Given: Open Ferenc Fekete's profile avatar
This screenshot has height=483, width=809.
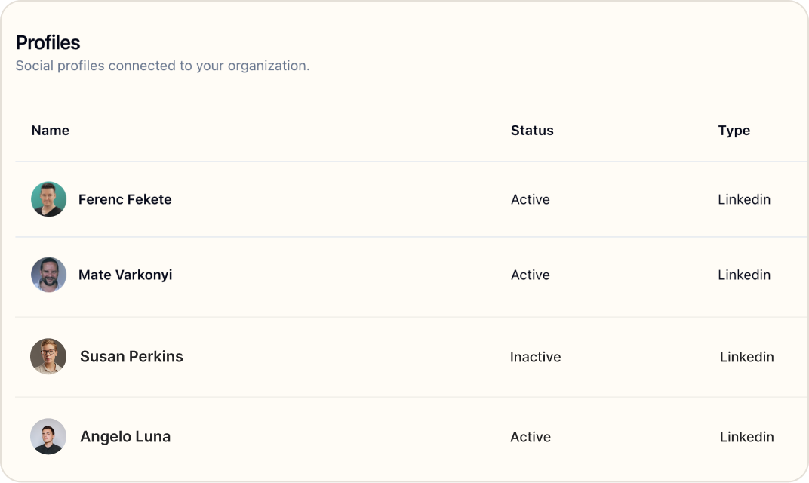Looking at the screenshot, I should click(48, 199).
